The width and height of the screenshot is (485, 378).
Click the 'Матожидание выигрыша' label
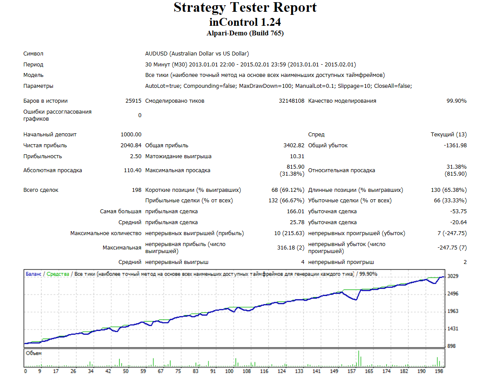178,156
